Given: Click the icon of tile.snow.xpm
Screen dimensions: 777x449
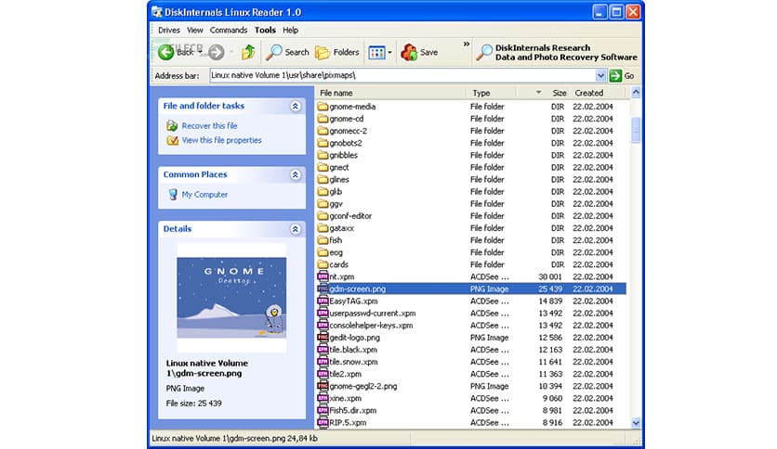Looking at the screenshot, I should [323, 362].
